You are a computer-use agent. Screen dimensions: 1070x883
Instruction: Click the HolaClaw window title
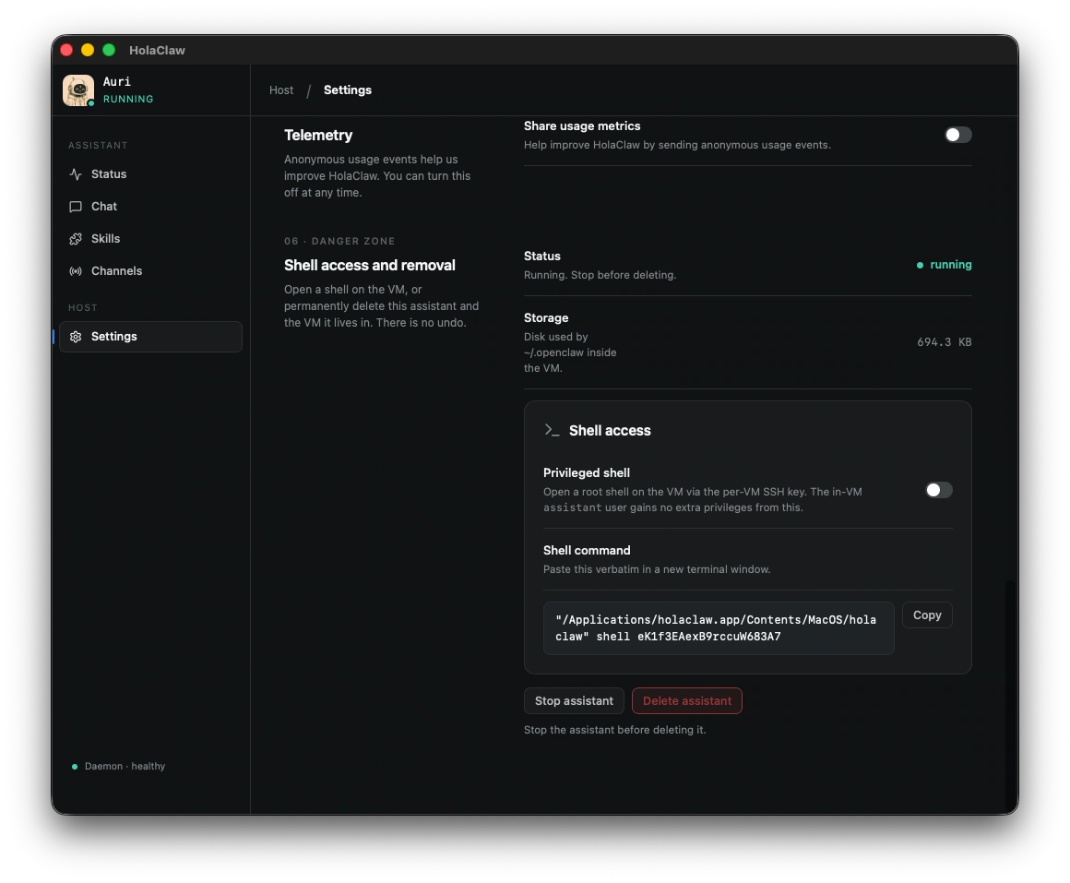pyautogui.click(x=157, y=50)
